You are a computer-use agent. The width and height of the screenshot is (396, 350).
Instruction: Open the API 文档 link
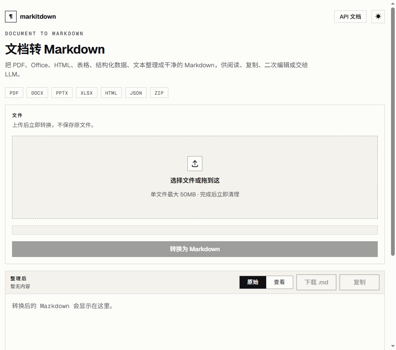click(x=350, y=17)
